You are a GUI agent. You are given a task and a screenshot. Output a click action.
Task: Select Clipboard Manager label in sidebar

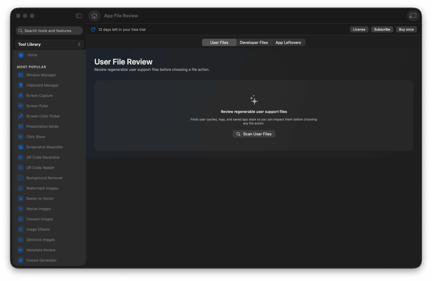coord(43,85)
